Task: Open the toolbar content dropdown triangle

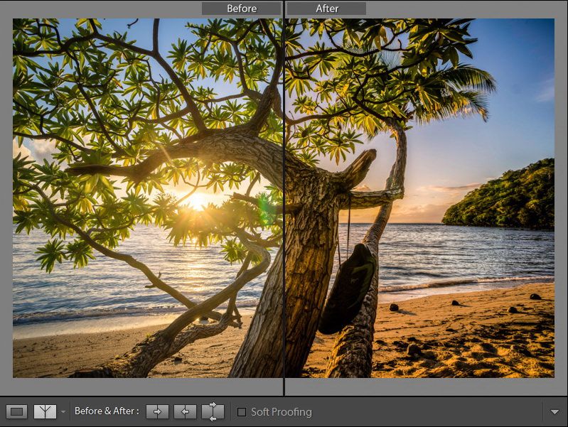Action: 554,412
